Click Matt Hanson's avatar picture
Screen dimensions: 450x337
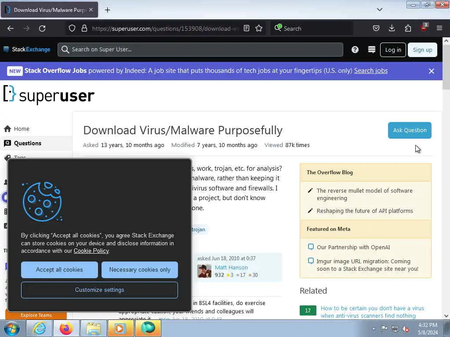(204, 271)
